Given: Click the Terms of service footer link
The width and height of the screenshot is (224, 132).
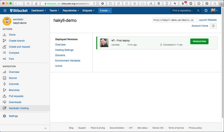Looking at the screenshot, I should point(176,128).
